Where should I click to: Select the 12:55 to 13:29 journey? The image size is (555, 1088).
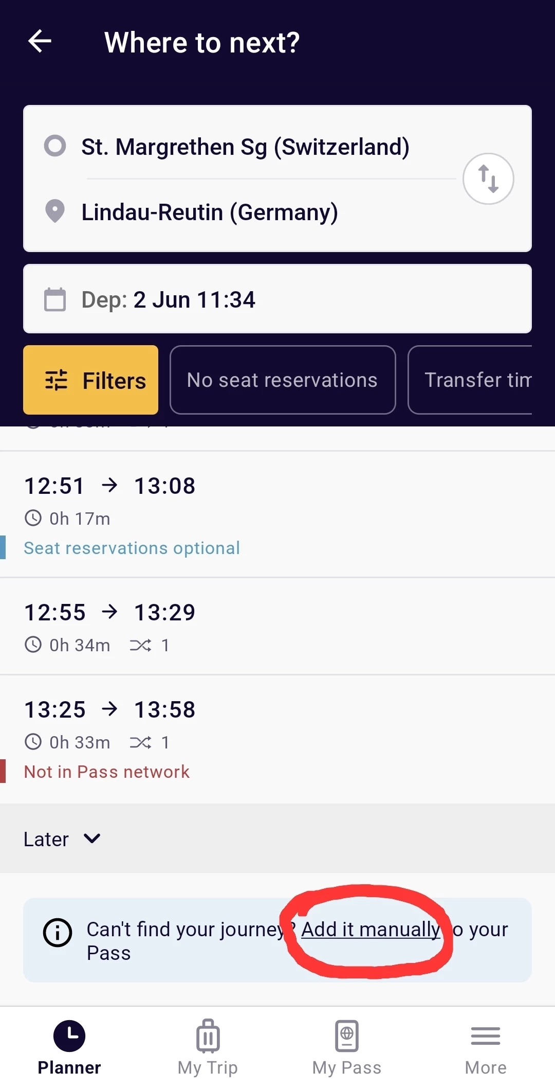(277, 626)
